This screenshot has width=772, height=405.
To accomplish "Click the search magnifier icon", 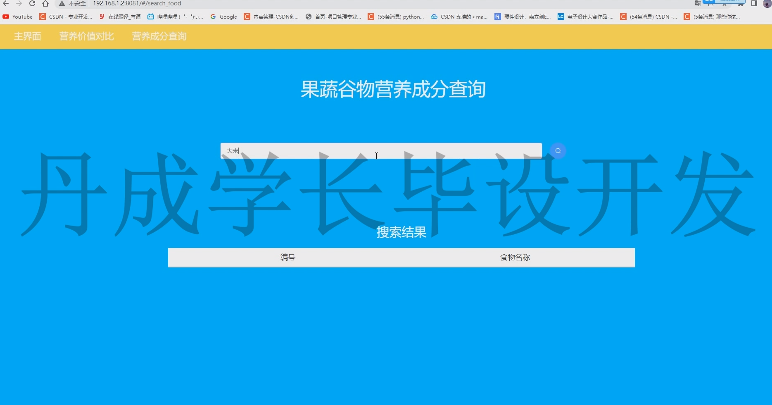I will coord(558,150).
